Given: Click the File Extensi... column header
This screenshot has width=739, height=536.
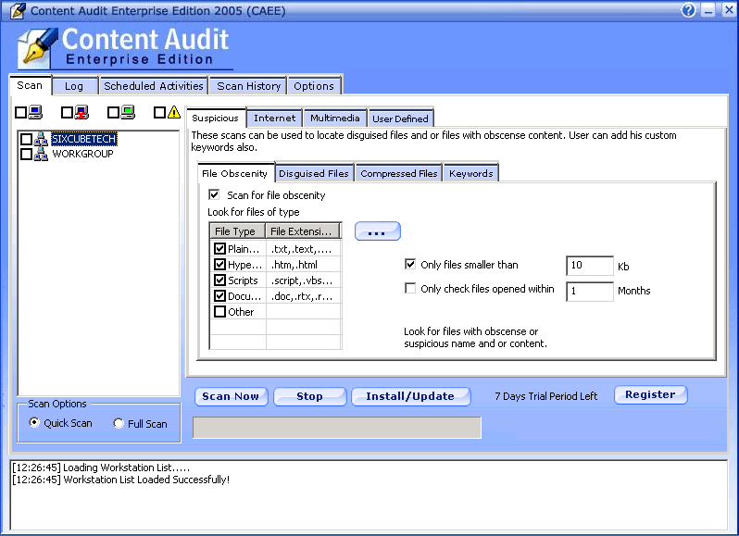Looking at the screenshot, I should coord(303,231).
